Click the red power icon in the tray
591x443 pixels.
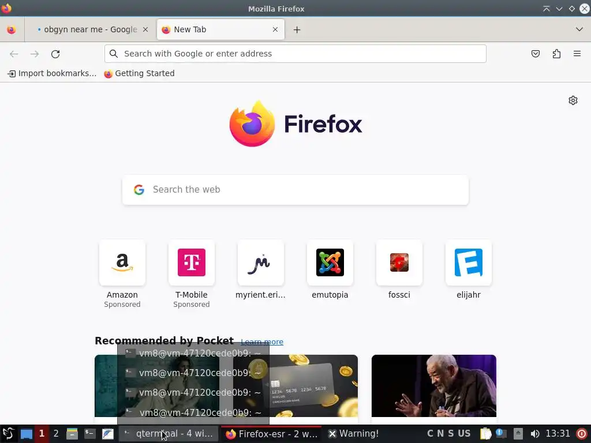(x=582, y=434)
